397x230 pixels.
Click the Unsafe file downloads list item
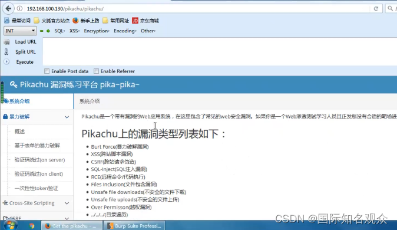pos(138,192)
